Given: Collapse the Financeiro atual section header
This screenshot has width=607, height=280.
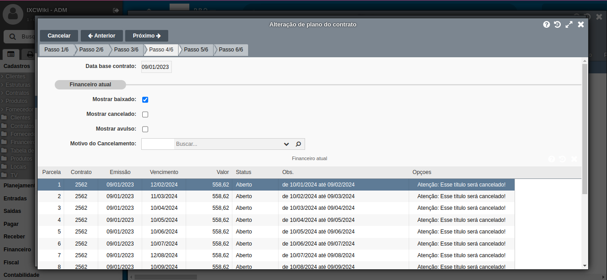Looking at the screenshot, I should tap(90, 85).
